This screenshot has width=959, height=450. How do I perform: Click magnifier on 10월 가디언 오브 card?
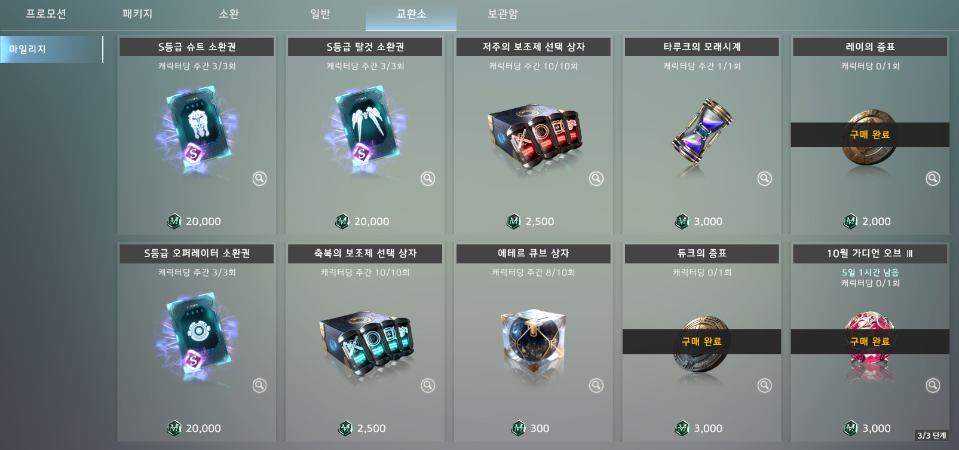click(x=933, y=385)
